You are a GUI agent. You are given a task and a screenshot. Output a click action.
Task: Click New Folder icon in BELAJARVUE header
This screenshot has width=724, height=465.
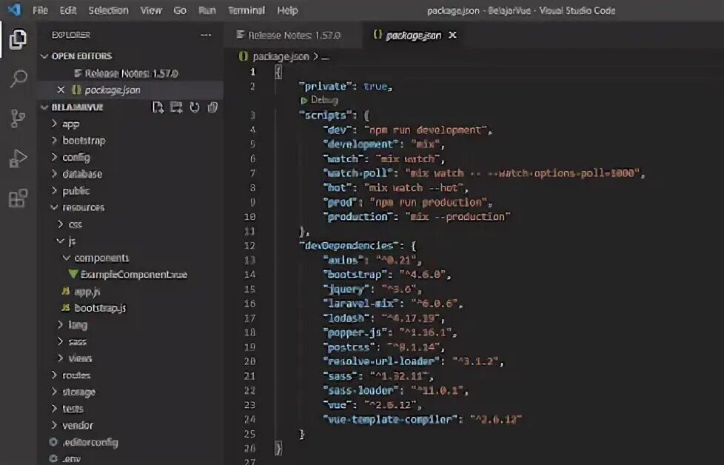tap(176, 107)
